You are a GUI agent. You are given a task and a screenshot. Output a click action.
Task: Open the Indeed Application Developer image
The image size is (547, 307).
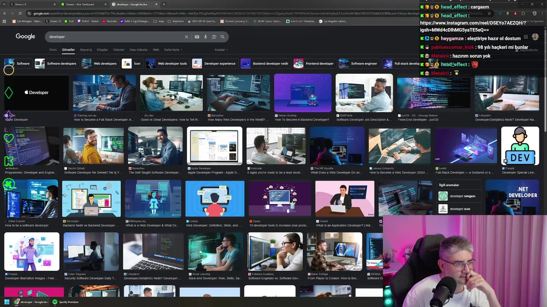coord(345,199)
